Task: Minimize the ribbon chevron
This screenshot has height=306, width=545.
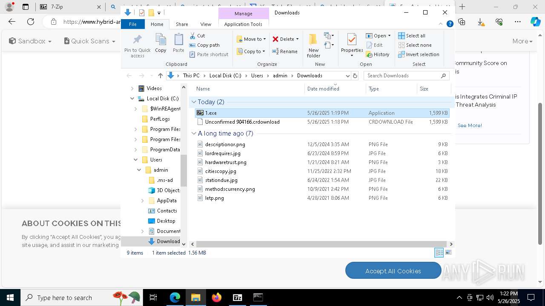Action: (441, 24)
